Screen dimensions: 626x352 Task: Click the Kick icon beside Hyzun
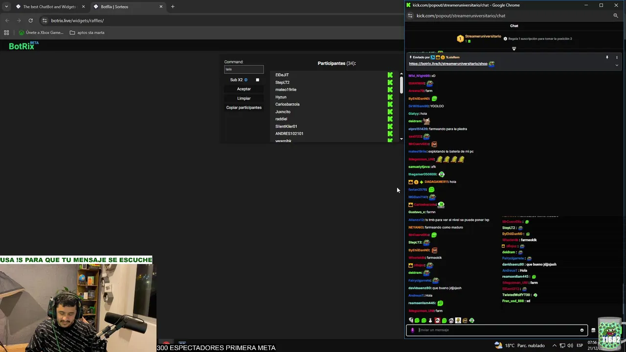(390, 97)
